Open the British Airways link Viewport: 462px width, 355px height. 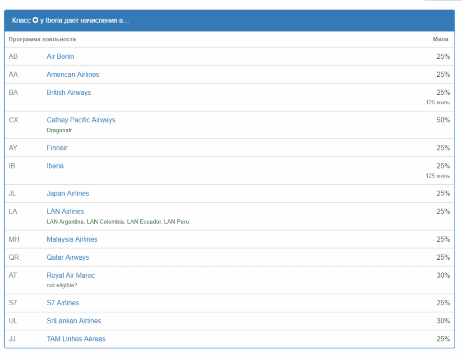(x=69, y=93)
